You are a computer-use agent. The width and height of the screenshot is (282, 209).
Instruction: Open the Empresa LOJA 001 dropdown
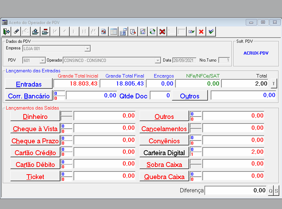(x=87, y=49)
